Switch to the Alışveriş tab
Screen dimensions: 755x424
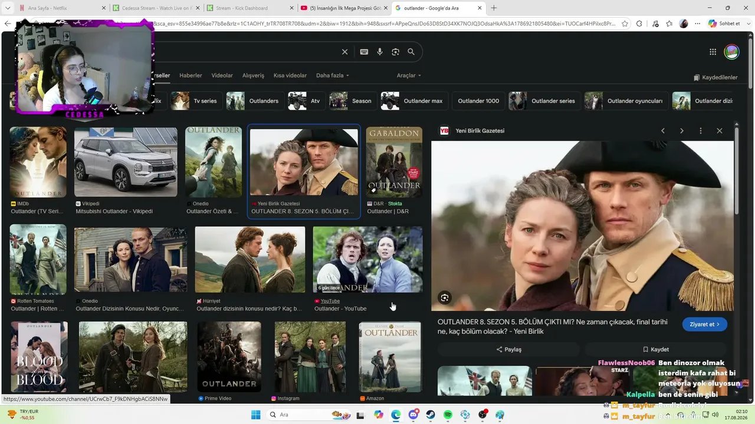pyautogui.click(x=254, y=75)
